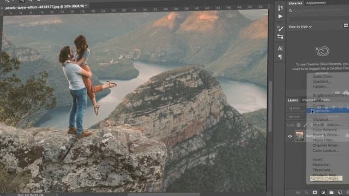Create a new layer icon

point(340,192)
